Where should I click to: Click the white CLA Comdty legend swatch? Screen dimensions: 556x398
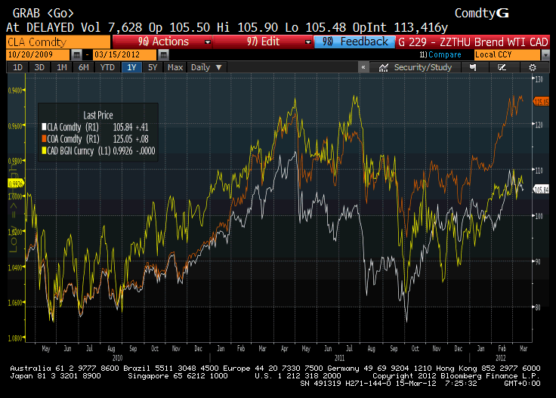point(44,127)
